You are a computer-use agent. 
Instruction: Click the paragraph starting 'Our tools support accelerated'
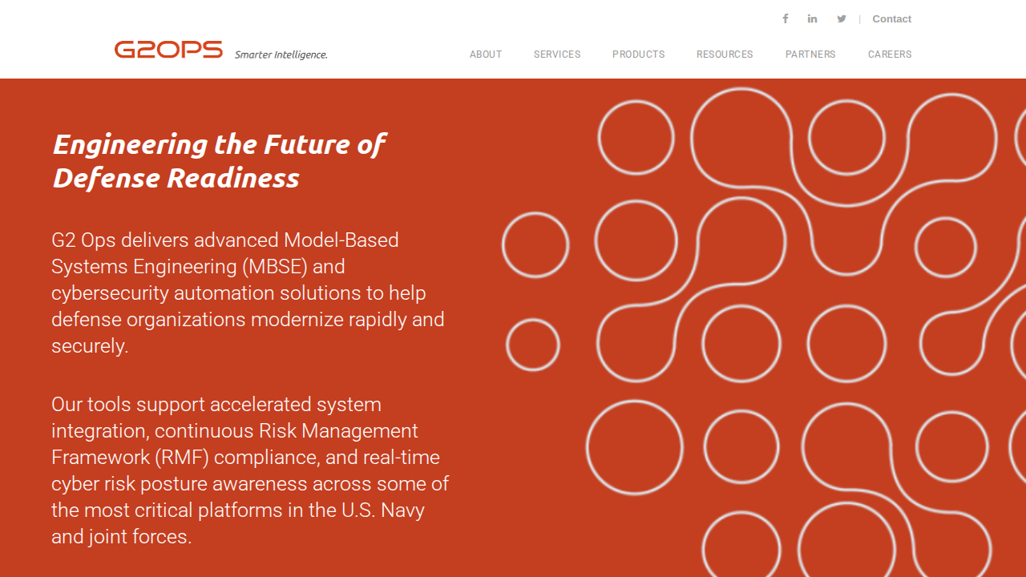[x=250, y=470]
